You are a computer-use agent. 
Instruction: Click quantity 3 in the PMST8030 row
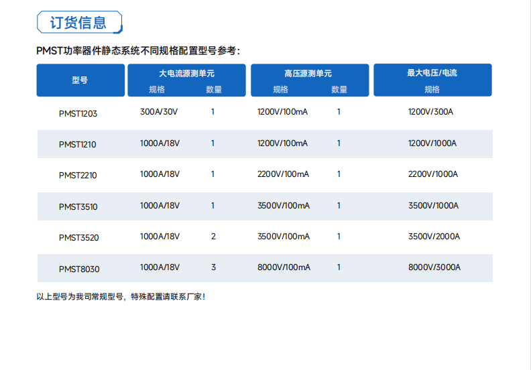pyautogui.click(x=213, y=267)
